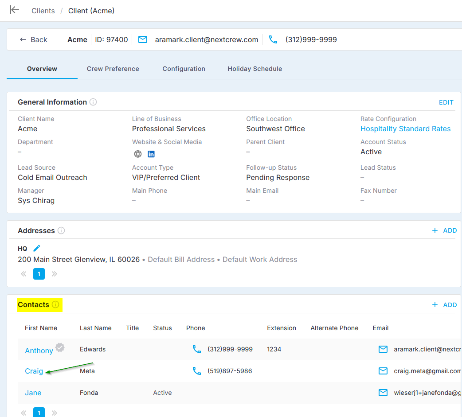The width and height of the screenshot is (462, 417).
Task: Select page 1 in Addresses pagination
Action: [39, 274]
